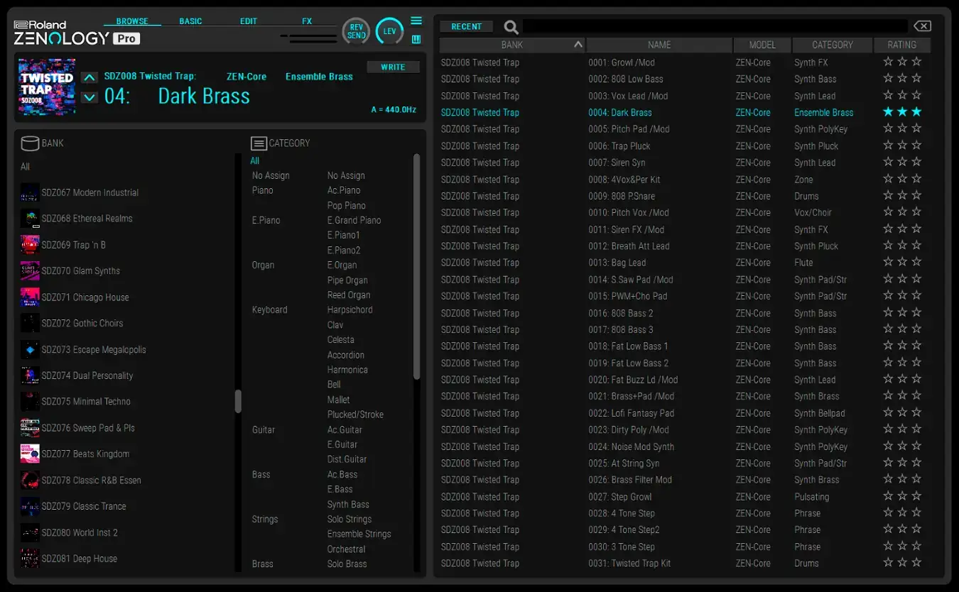This screenshot has height=592, width=959.
Task: Select the SDZ074 Dual Personality bank icon
Action: click(30, 376)
